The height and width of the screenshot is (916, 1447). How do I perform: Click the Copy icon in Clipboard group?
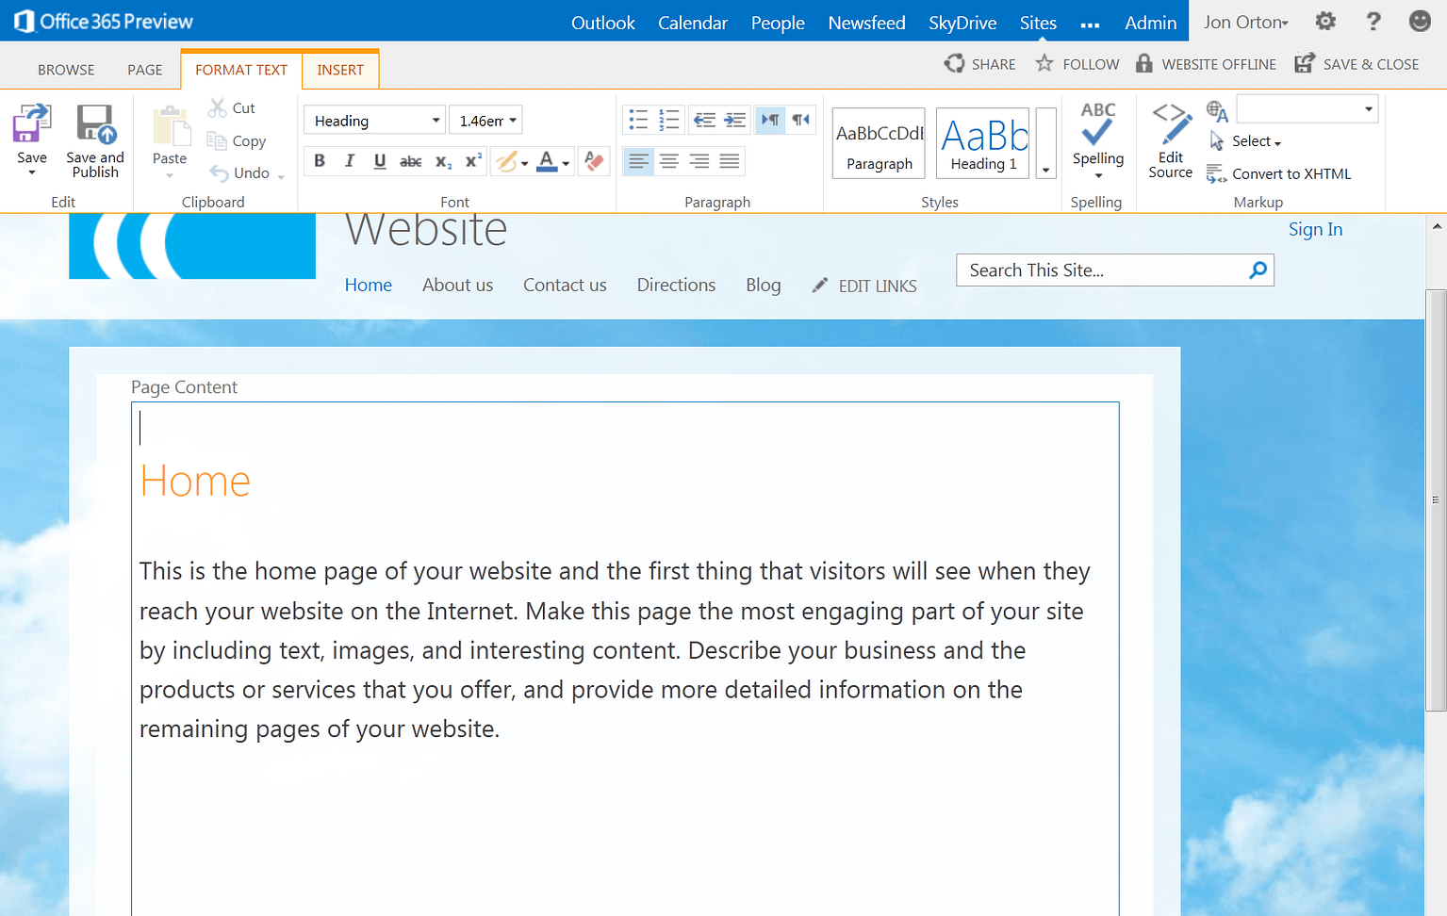[216, 140]
